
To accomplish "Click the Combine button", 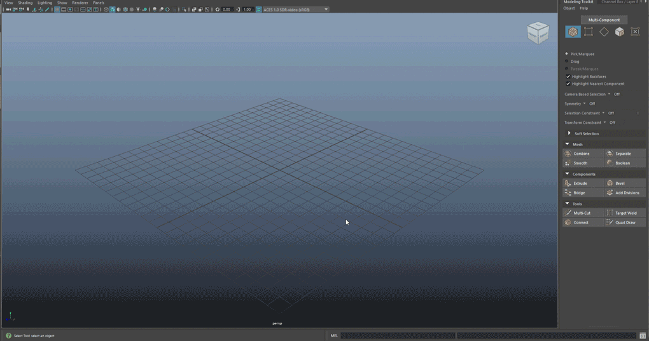I will pyautogui.click(x=583, y=154).
